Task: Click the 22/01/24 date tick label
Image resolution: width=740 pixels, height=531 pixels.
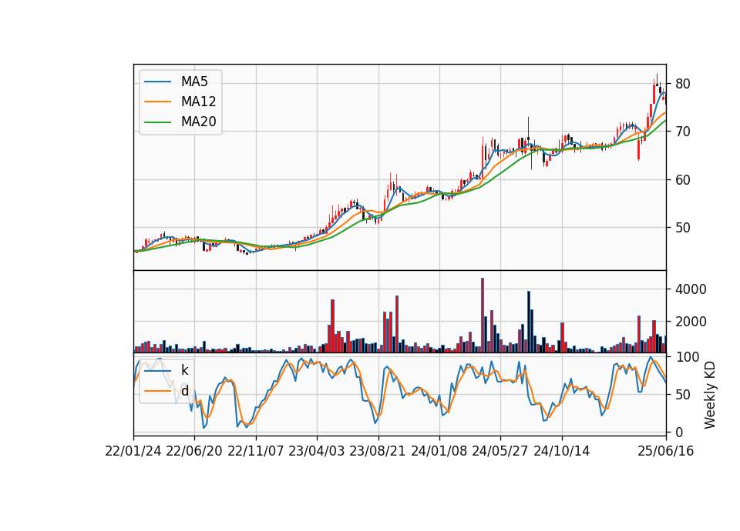Action: 133,451
